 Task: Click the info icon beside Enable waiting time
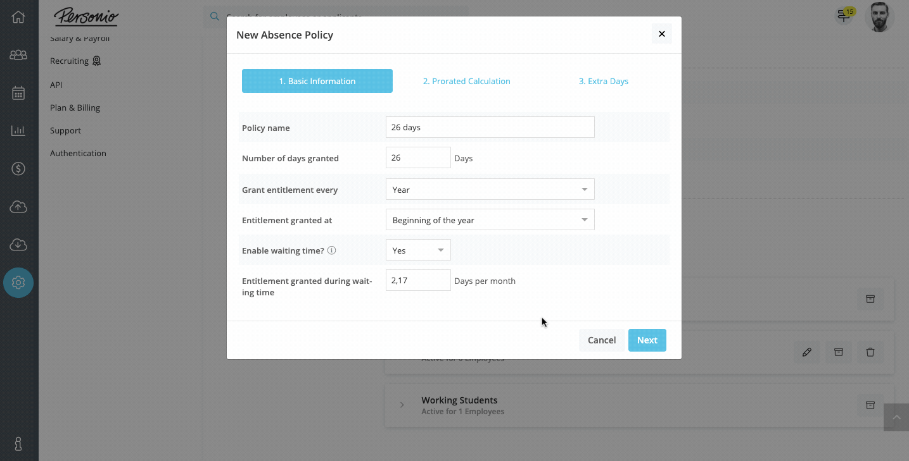(x=331, y=250)
